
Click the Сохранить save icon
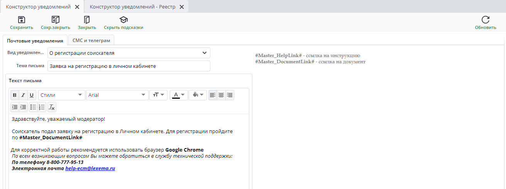click(x=22, y=20)
